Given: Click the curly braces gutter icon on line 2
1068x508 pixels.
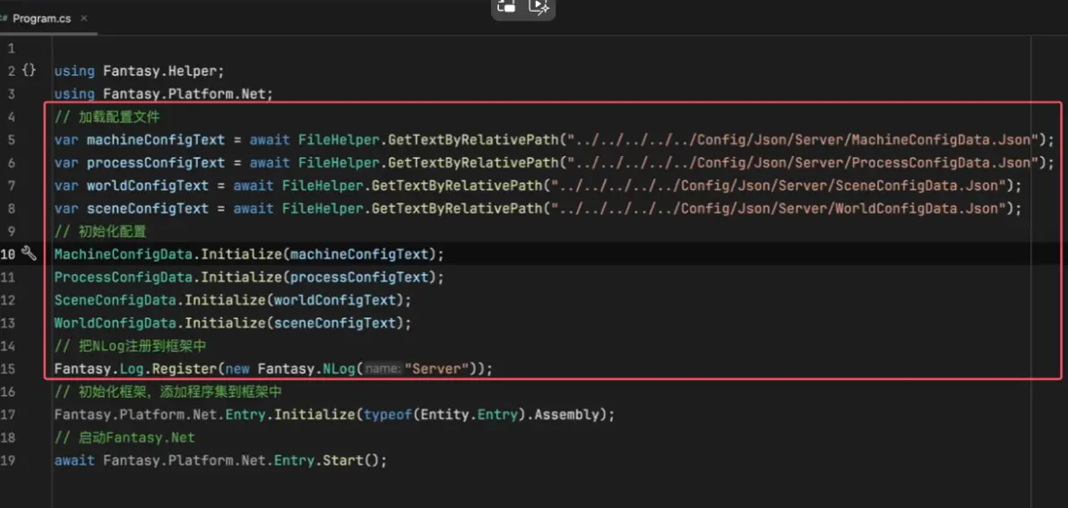Looking at the screenshot, I should click(x=29, y=70).
